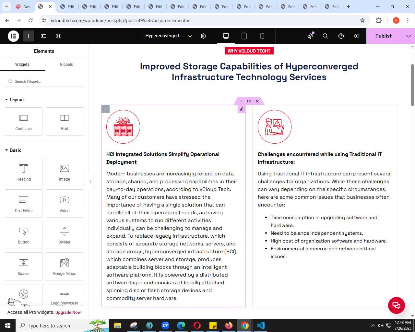Toggle preview changes eye icon
415x332 pixels.
click(357, 36)
